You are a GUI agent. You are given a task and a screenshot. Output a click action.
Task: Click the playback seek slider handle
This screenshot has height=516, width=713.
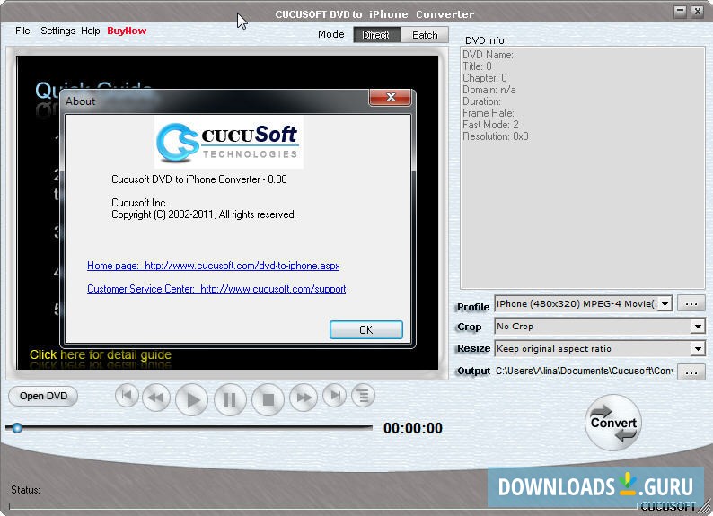click(x=17, y=428)
